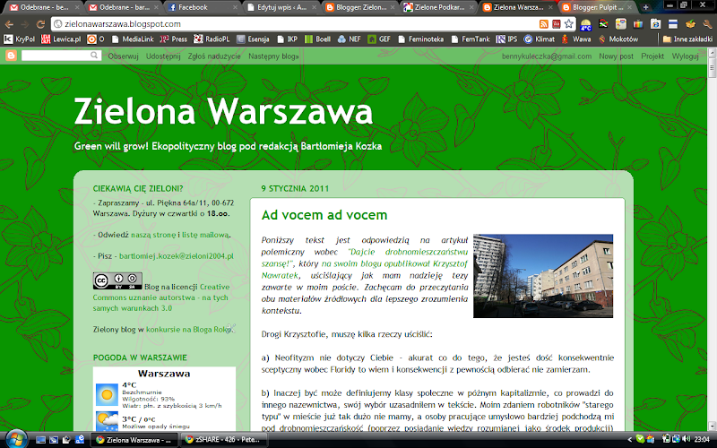This screenshot has width=717, height=448.
Task: Click the Zielona Warszawa blog title
Action: click(x=223, y=111)
